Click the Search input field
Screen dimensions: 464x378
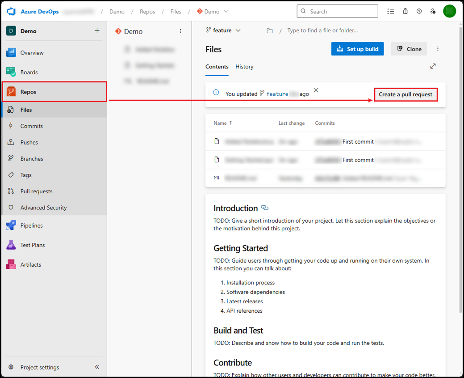pos(337,12)
